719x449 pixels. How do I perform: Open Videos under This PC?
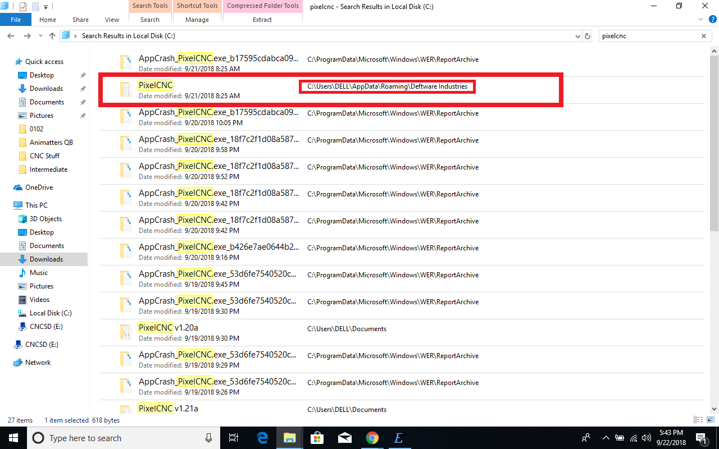coord(39,300)
